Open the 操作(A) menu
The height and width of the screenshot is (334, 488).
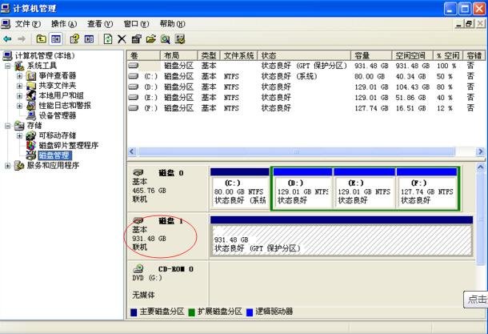coord(64,24)
